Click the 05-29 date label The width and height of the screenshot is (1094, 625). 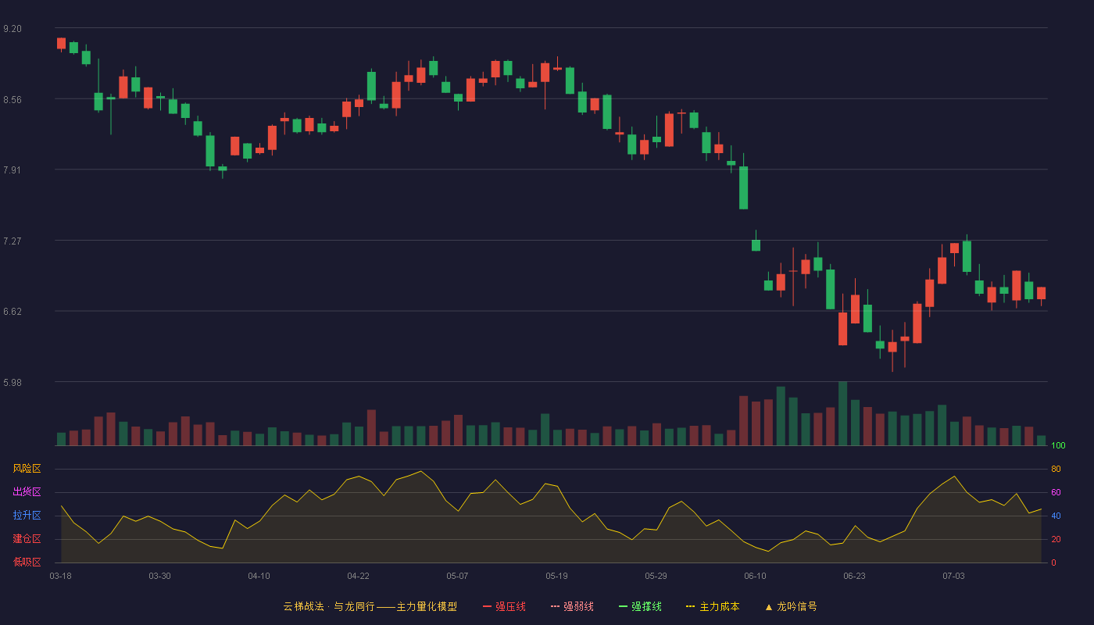point(656,576)
